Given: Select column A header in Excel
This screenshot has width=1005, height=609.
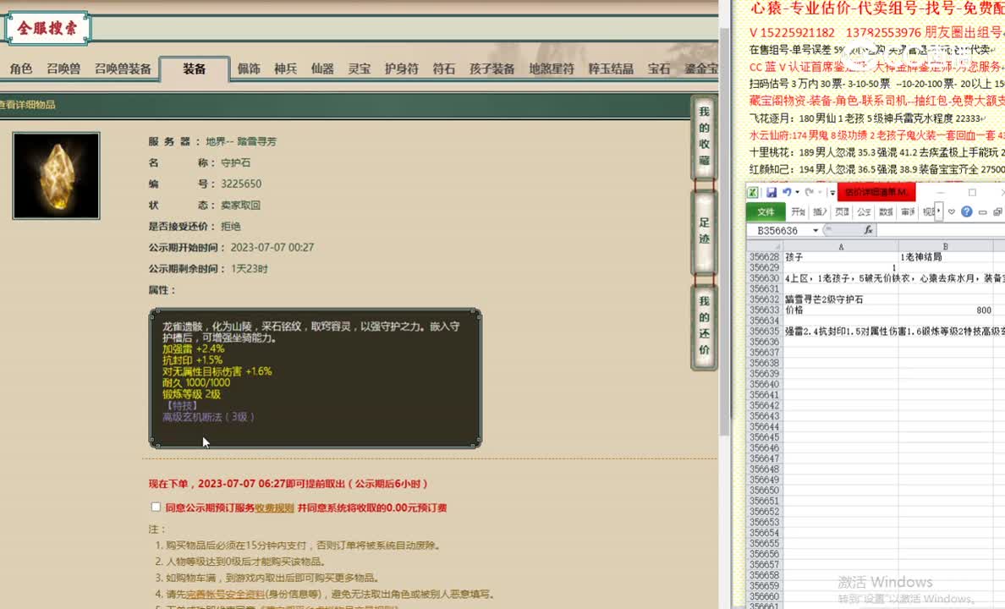Looking at the screenshot, I should (x=841, y=246).
